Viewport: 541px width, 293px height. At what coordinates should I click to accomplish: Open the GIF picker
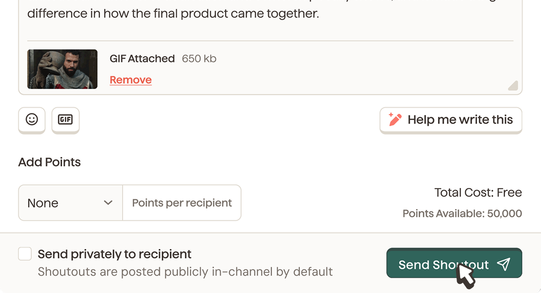pos(65,119)
